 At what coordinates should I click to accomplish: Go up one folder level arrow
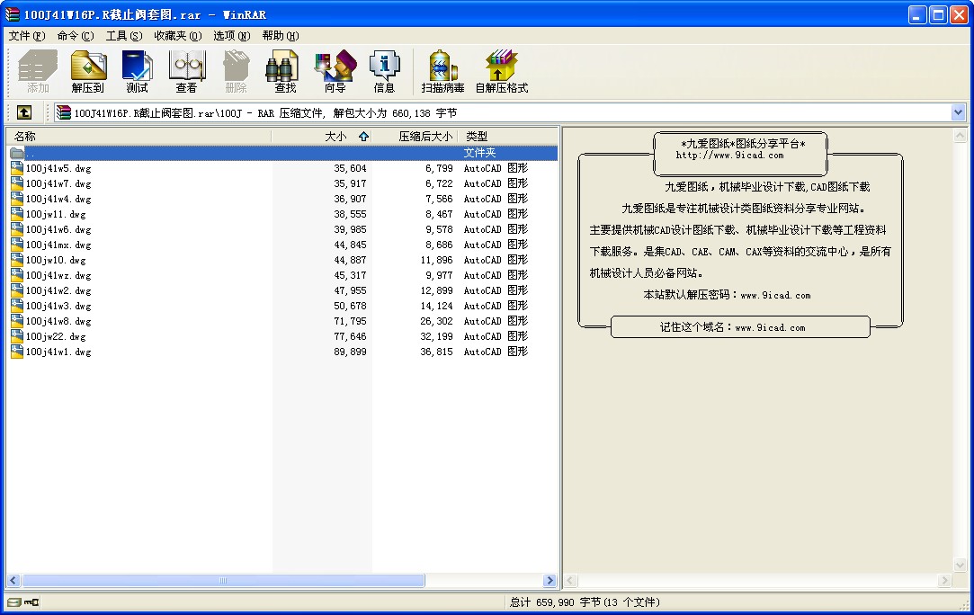(23, 112)
